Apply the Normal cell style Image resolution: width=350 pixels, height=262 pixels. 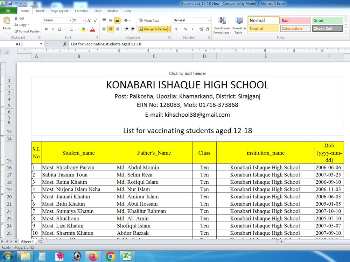click(264, 21)
